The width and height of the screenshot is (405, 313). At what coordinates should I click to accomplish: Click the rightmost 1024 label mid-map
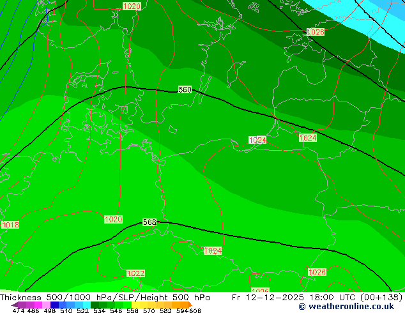pos(307,138)
